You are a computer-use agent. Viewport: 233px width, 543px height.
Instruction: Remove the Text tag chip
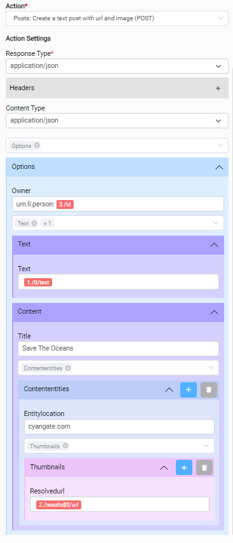click(x=34, y=224)
